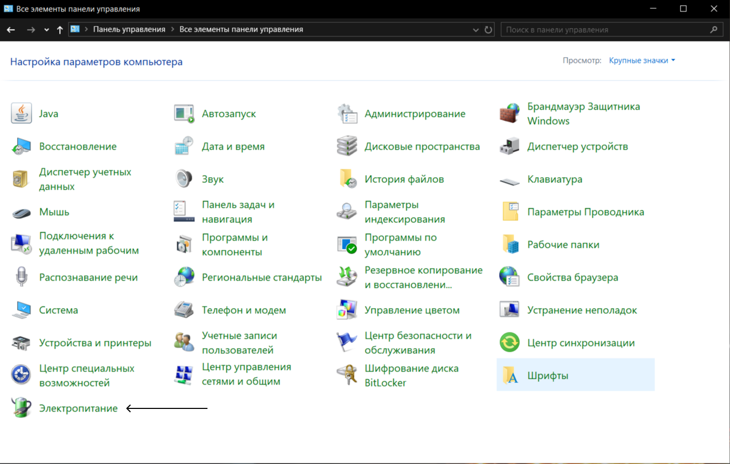The width and height of the screenshot is (730, 464).
Task: Open the Параметры индексирования magnifier icon
Action: (347, 212)
